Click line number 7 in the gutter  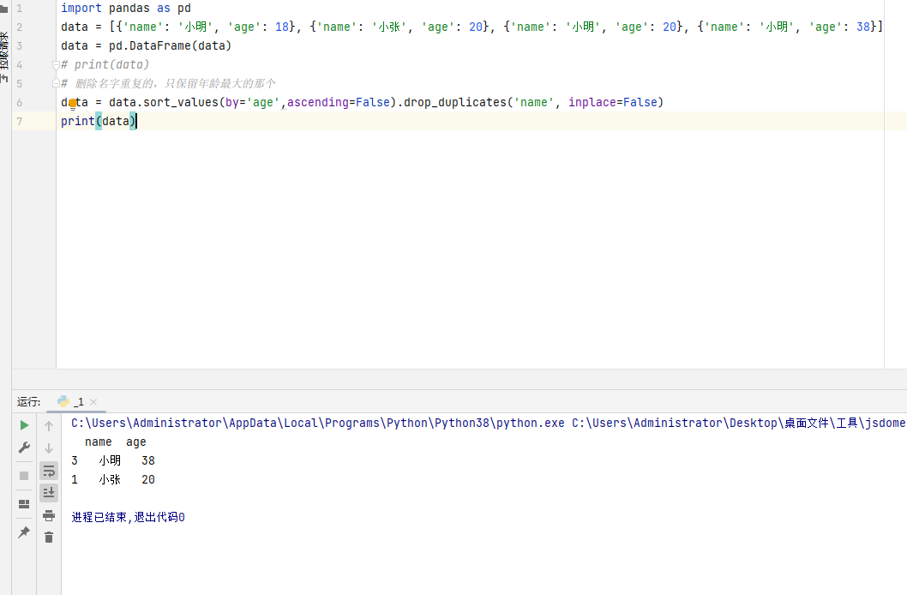click(19, 122)
